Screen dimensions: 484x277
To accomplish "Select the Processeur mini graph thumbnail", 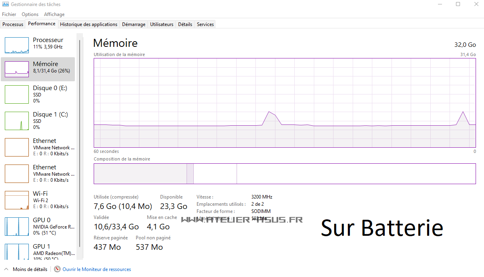I will (x=17, y=45).
